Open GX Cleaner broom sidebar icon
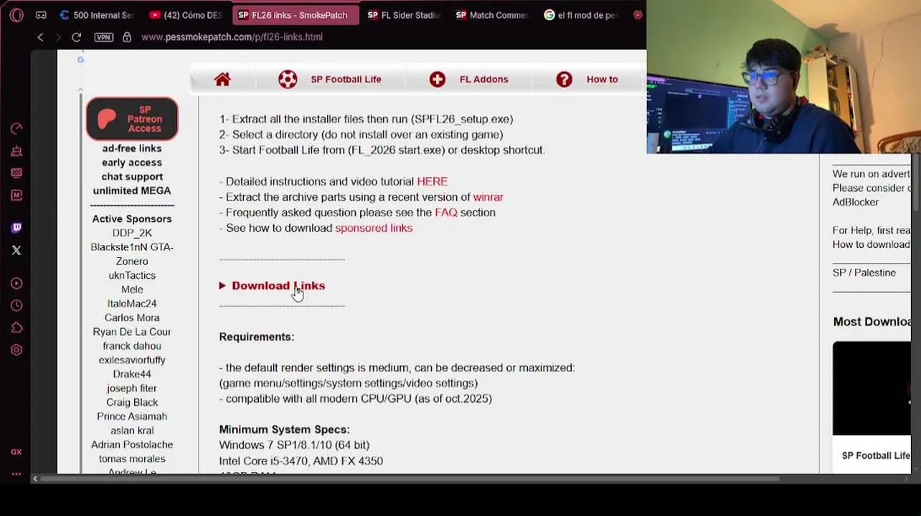This screenshot has width=921, height=516. click(16, 151)
